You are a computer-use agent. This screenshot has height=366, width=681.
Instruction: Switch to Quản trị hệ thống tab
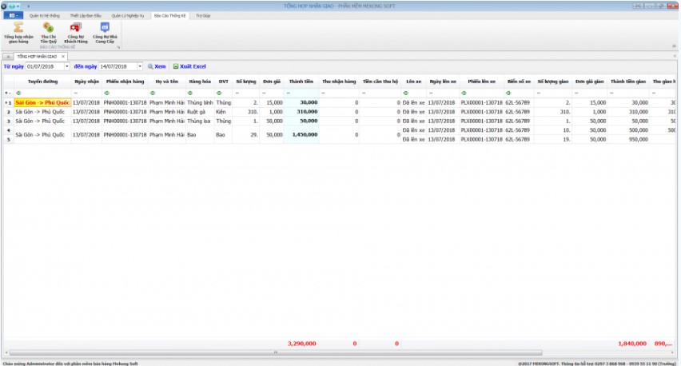(x=43, y=15)
